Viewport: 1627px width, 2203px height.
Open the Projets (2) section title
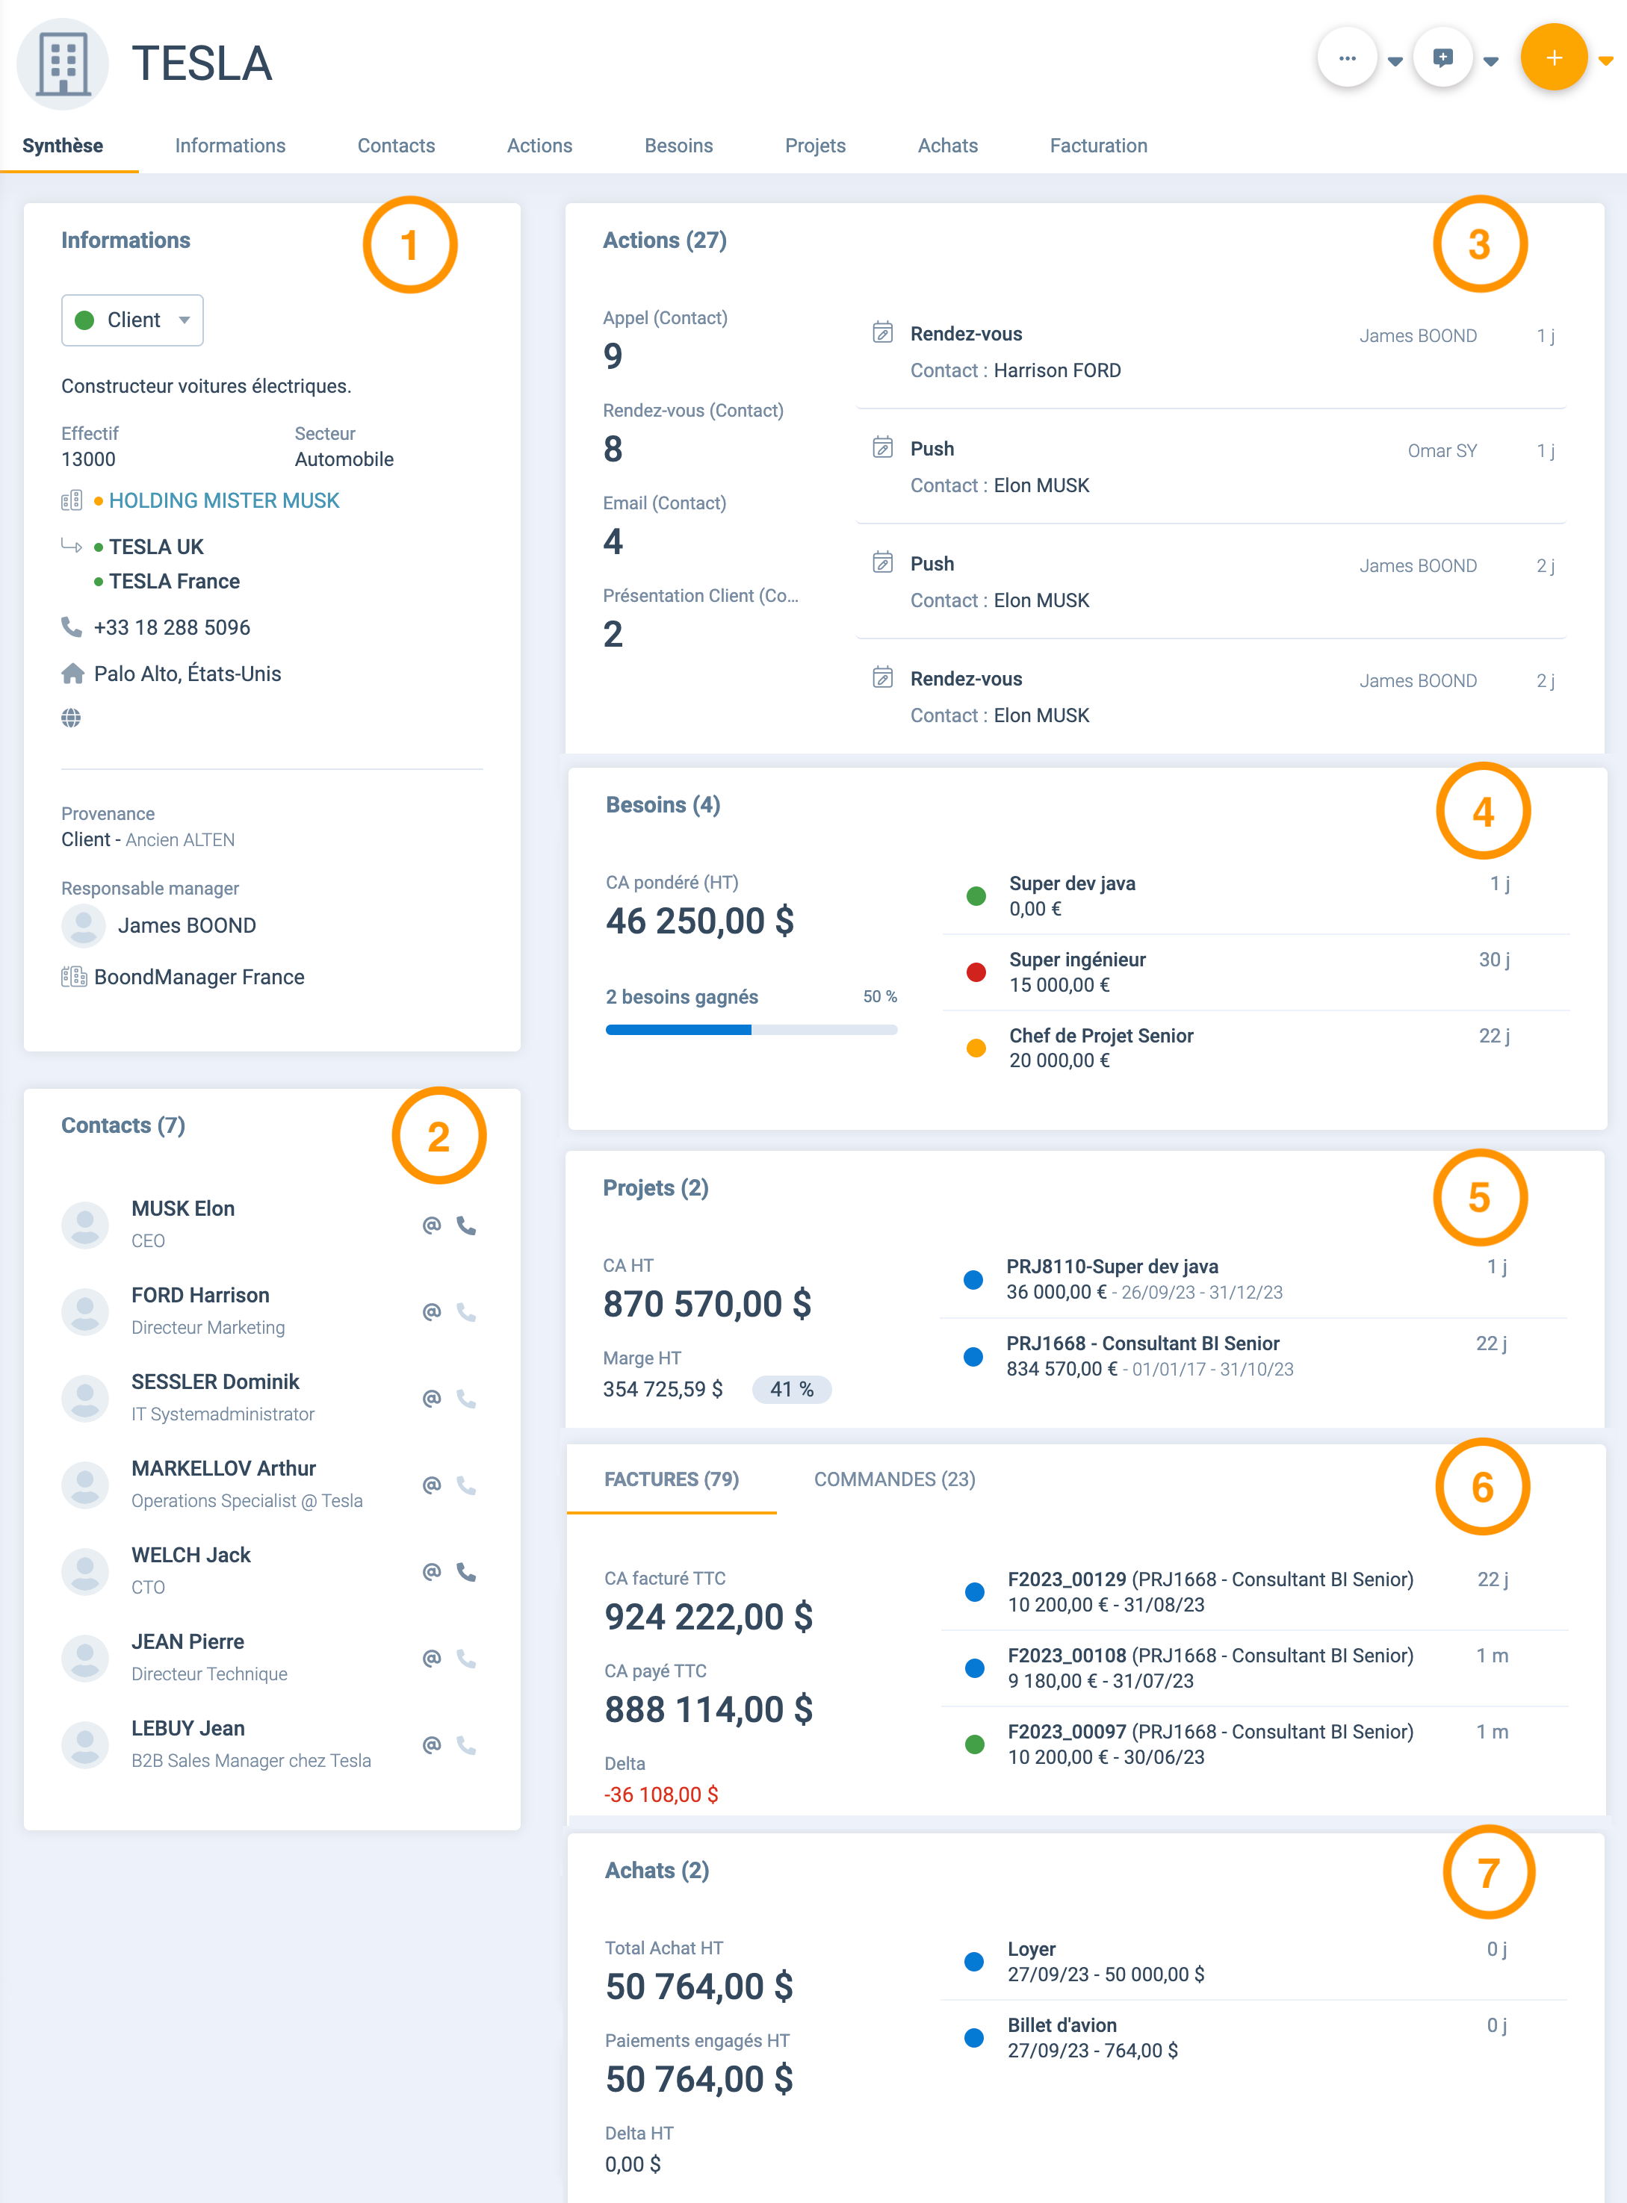(656, 1188)
